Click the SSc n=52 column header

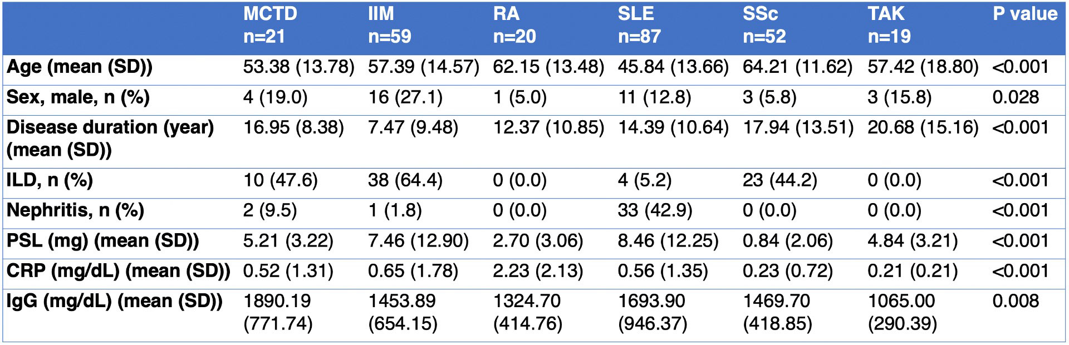pos(764,25)
